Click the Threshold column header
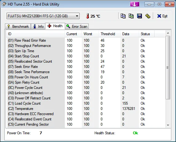Image resolution: width=176 pixels, height=142 pixels. tap(110, 34)
